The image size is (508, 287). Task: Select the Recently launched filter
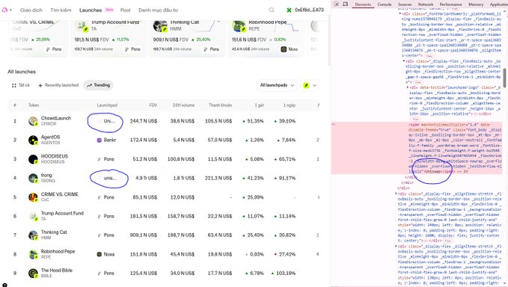pos(58,85)
